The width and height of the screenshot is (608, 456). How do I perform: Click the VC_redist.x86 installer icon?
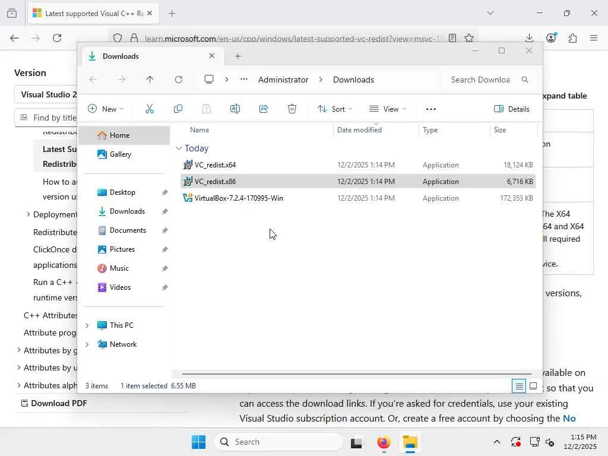pyautogui.click(x=188, y=181)
